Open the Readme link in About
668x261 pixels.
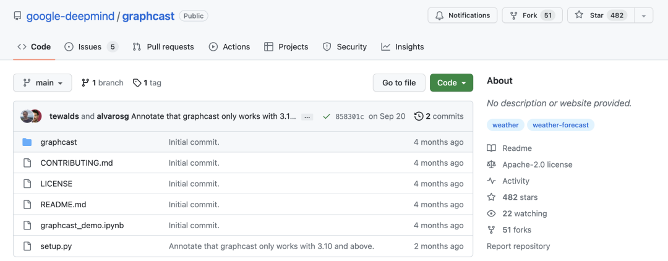pos(510,148)
